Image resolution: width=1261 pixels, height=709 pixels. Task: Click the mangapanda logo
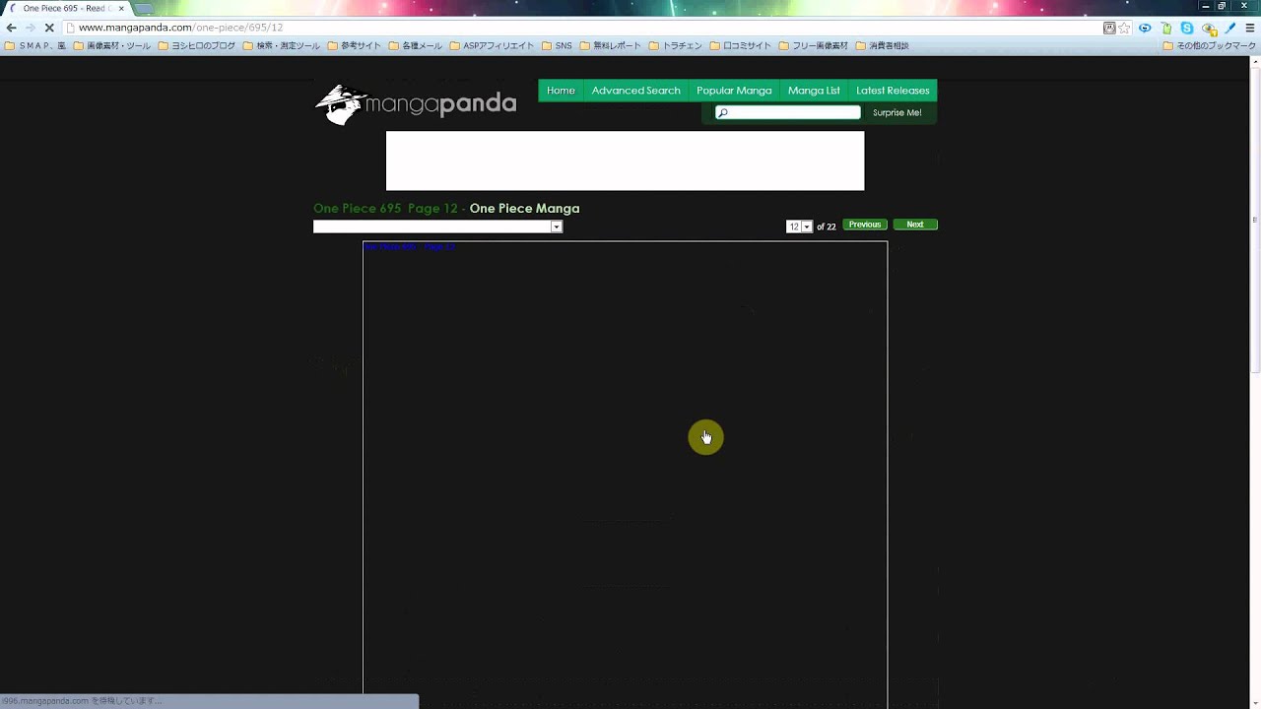click(x=415, y=103)
